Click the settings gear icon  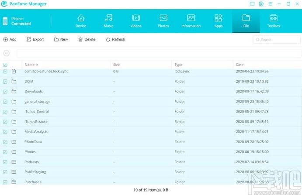coord(261,4)
